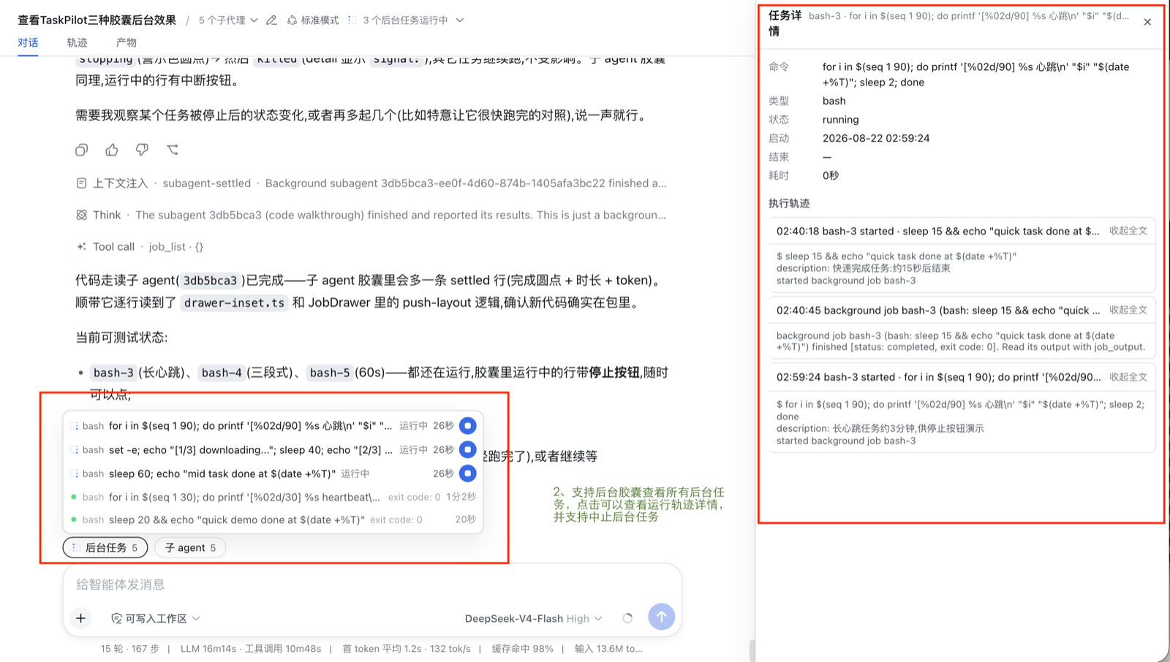
Task: Click the thumbs up icon
Action: [x=112, y=150]
